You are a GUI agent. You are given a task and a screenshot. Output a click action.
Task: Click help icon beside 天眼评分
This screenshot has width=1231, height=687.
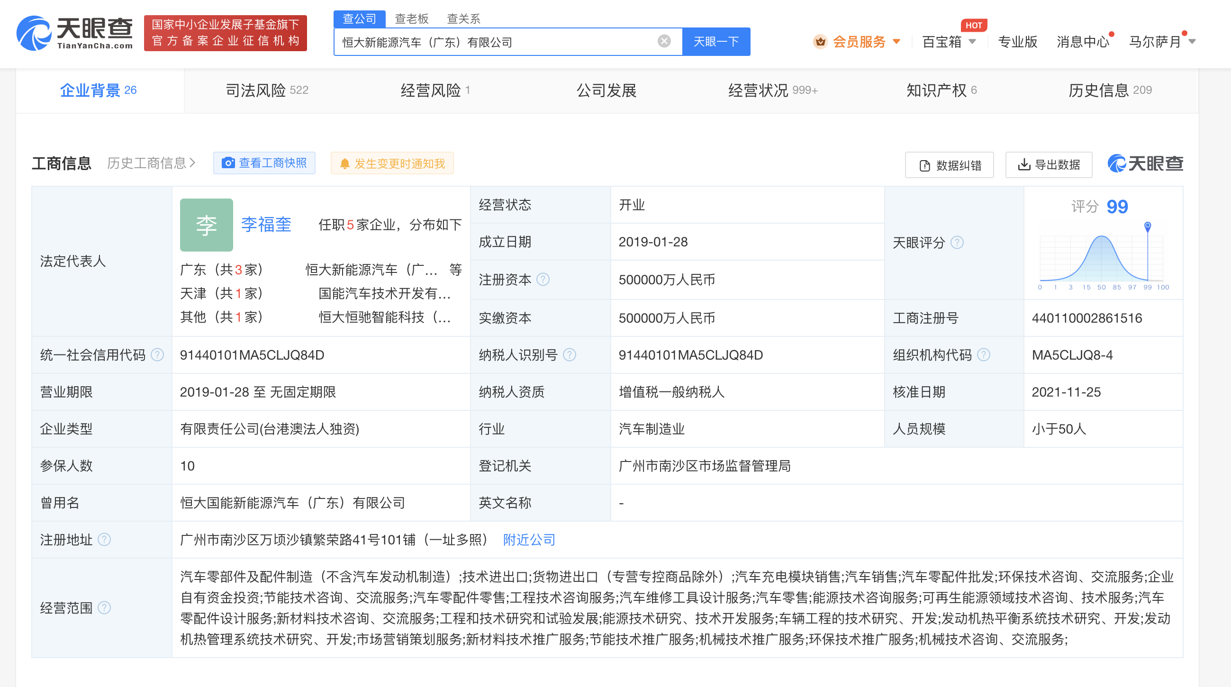pos(957,243)
